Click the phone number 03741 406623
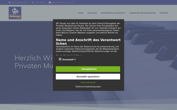This screenshot has width=177, height=110. coord(40,2)
